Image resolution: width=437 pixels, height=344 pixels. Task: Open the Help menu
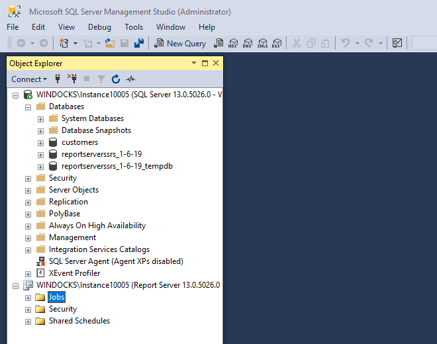[x=207, y=27]
